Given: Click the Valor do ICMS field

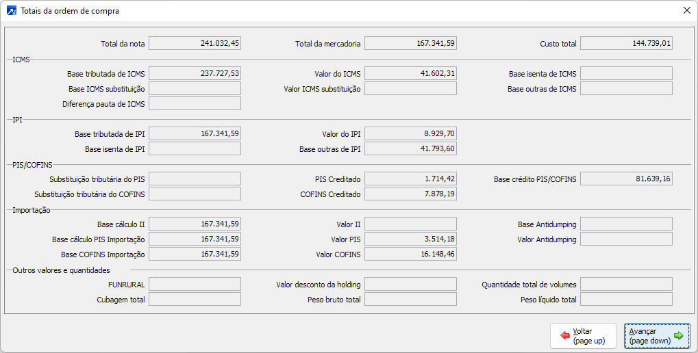Looking at the screenshot, I should pos(410,73).
